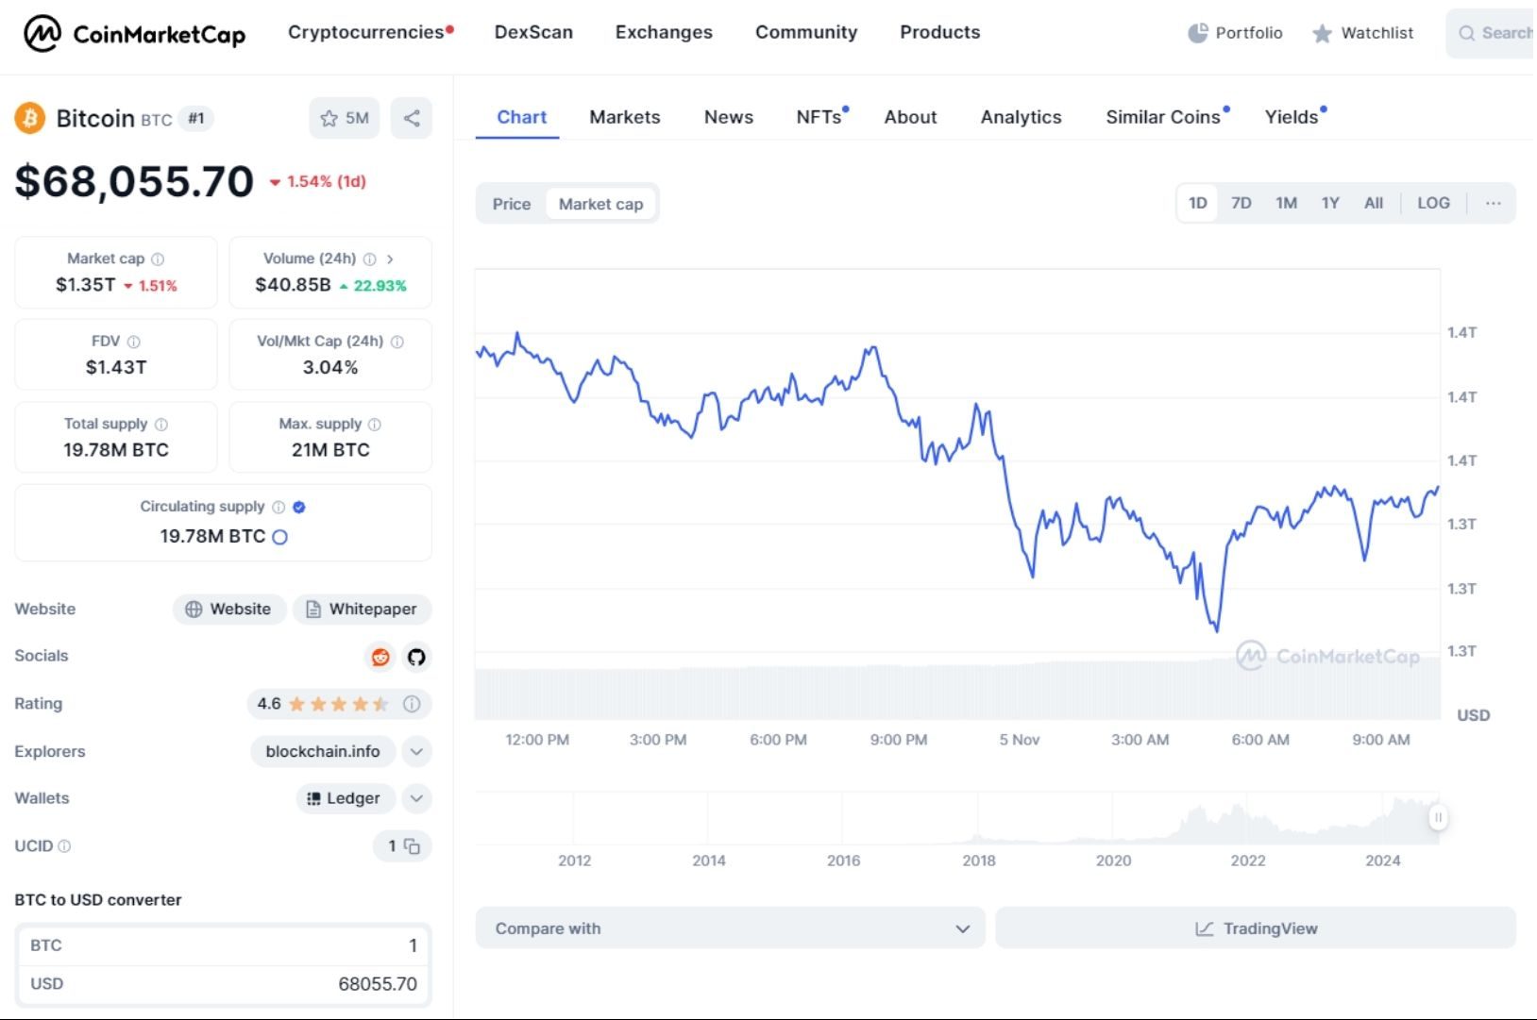Switch to the Markets tab

tap(624, 117)
